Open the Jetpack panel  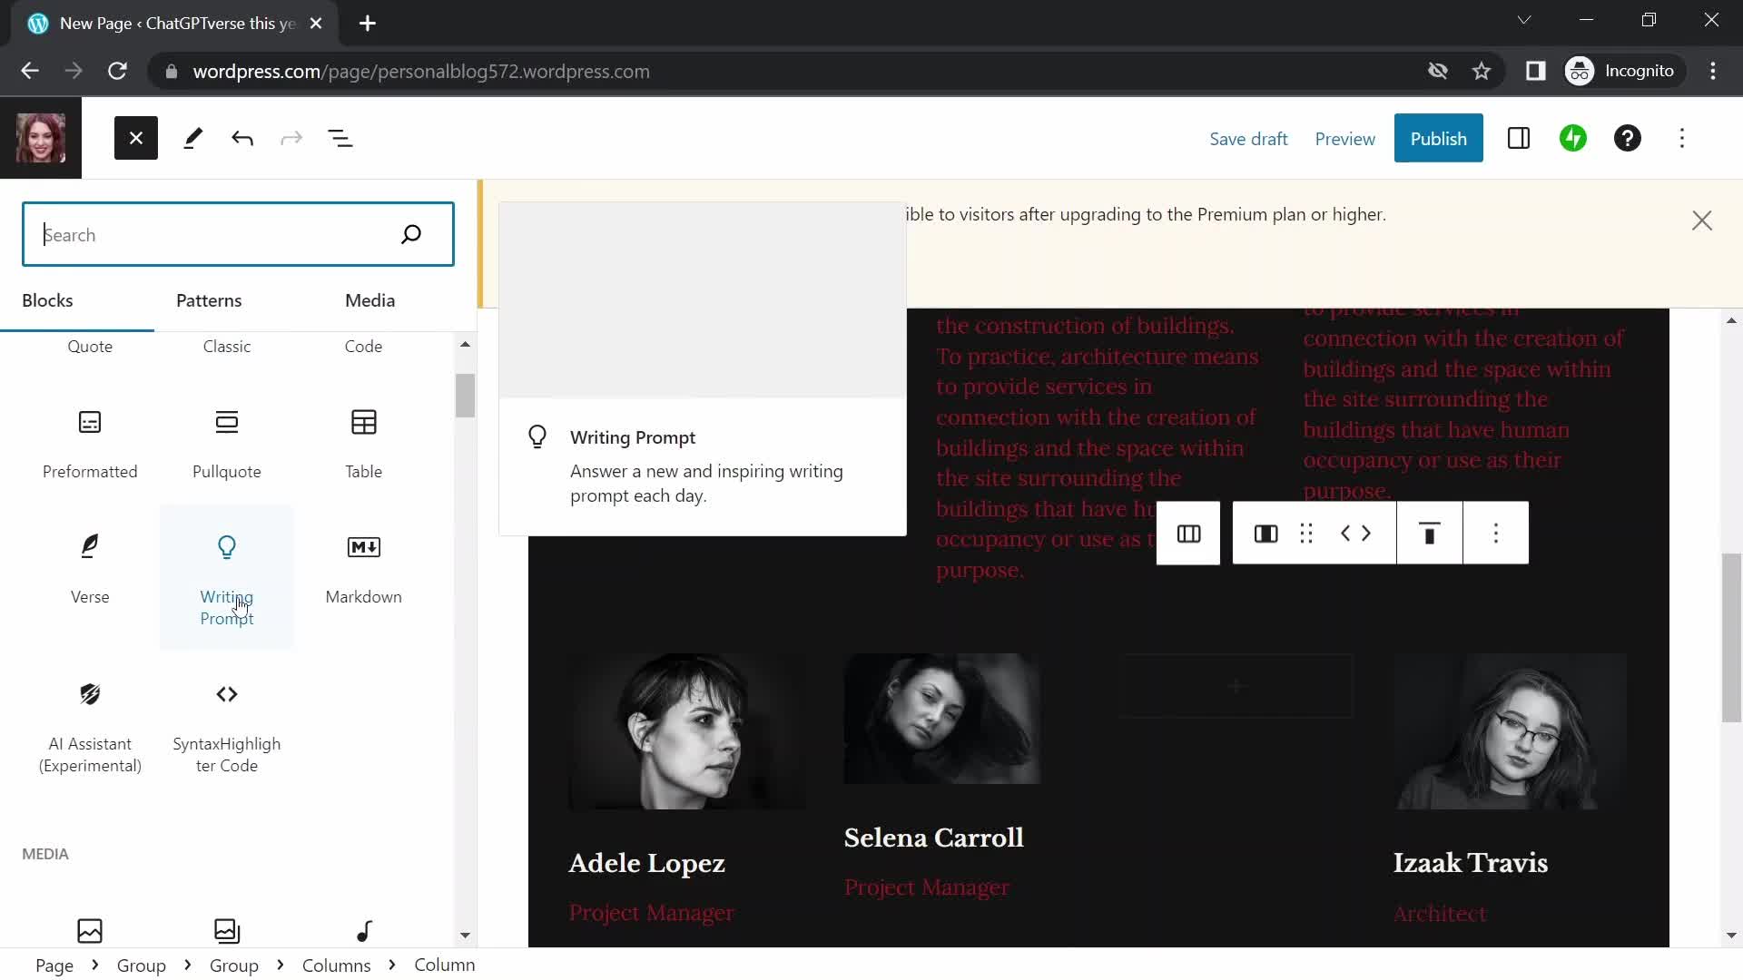[x=1573, y=138]
